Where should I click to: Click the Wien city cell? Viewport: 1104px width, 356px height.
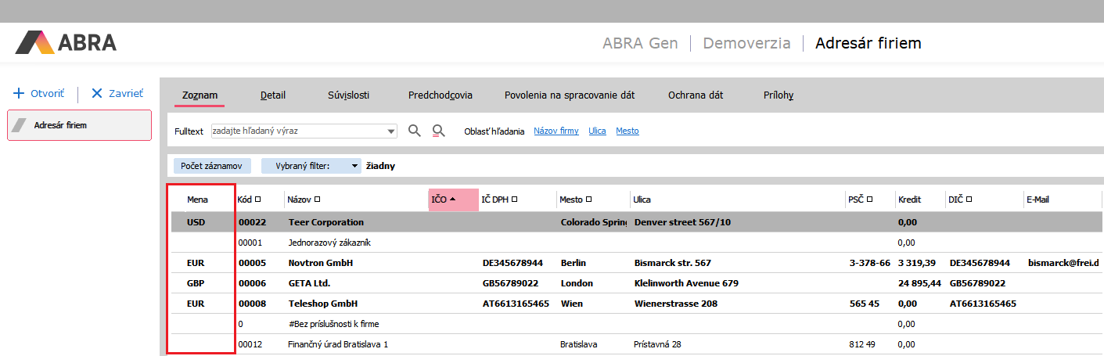571,304
